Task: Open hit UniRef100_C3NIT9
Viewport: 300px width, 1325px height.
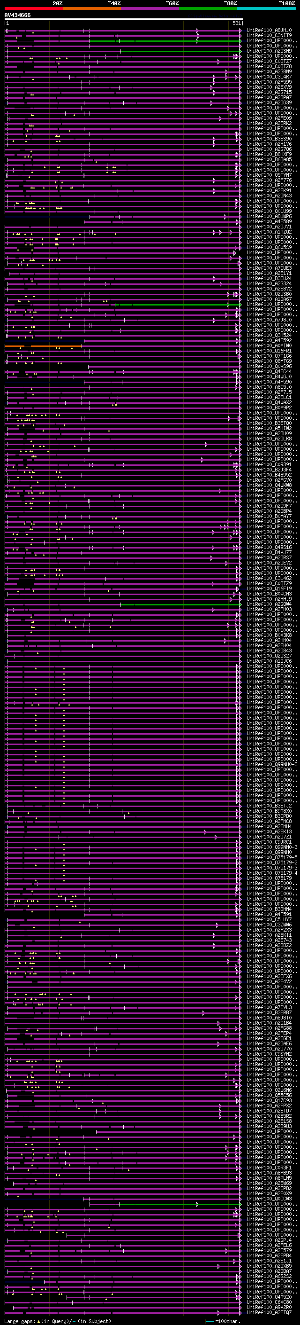Action: 269,36
